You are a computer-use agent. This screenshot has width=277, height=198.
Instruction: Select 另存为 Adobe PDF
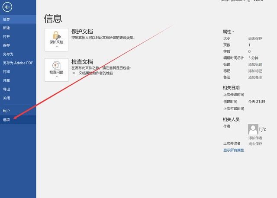(17, 63)
